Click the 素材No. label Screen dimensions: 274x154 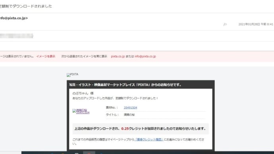112,108
